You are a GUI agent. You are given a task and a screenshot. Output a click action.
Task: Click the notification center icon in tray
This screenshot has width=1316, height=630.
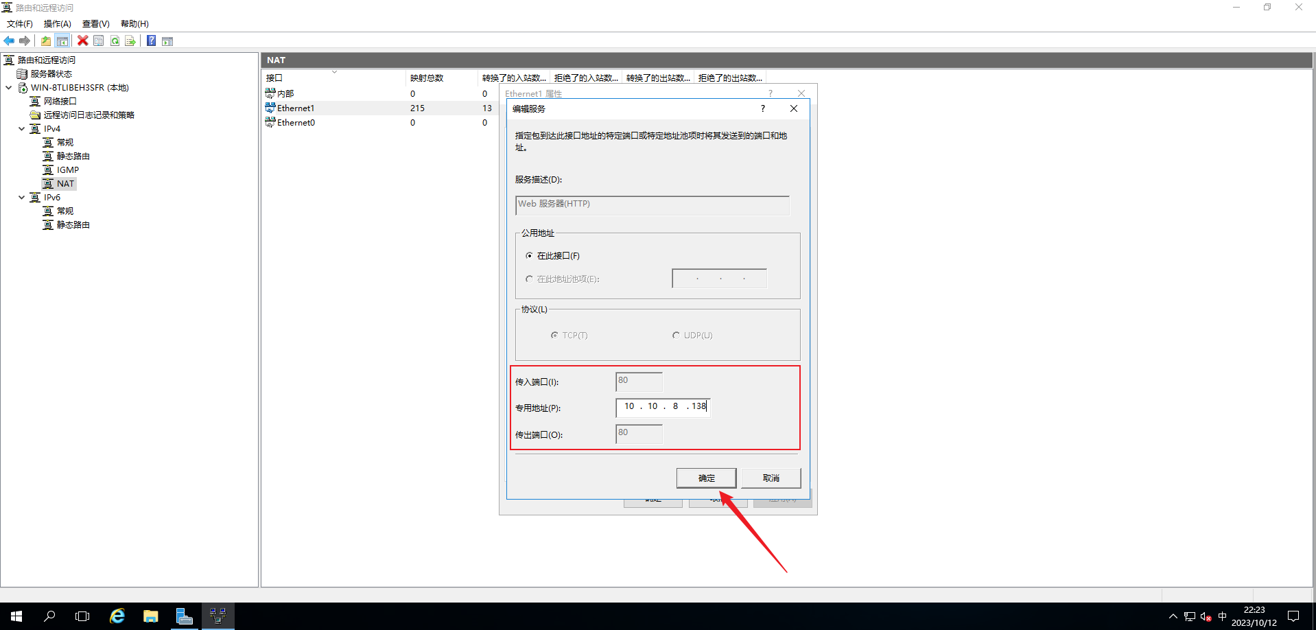(1293, 616)
